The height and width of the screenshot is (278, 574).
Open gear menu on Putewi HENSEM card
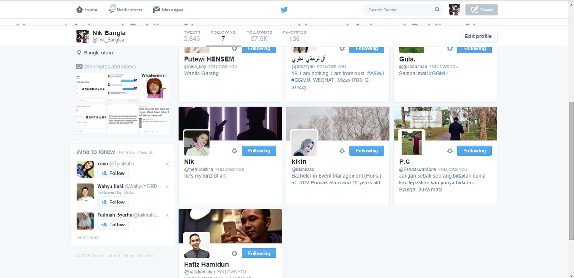point(234,48)
